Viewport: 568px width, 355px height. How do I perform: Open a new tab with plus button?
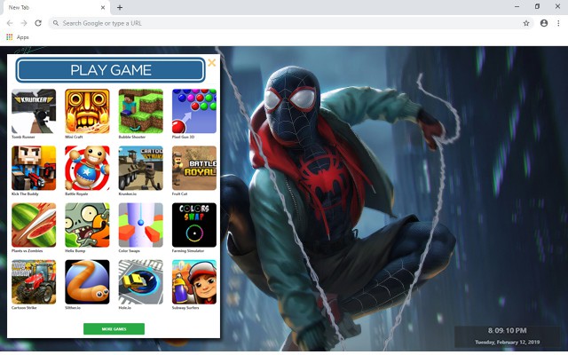tap(120, 7)
